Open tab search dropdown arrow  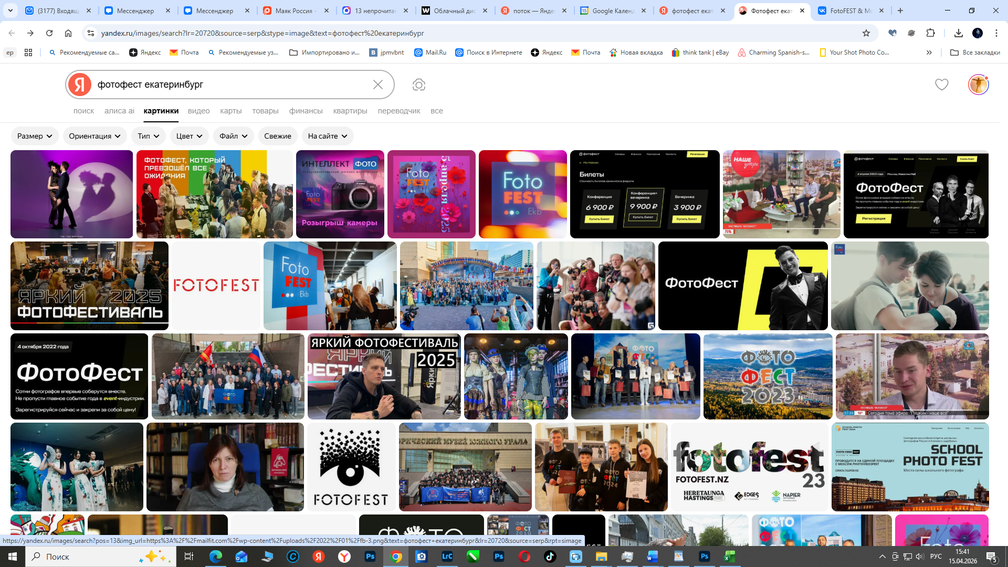10,10
